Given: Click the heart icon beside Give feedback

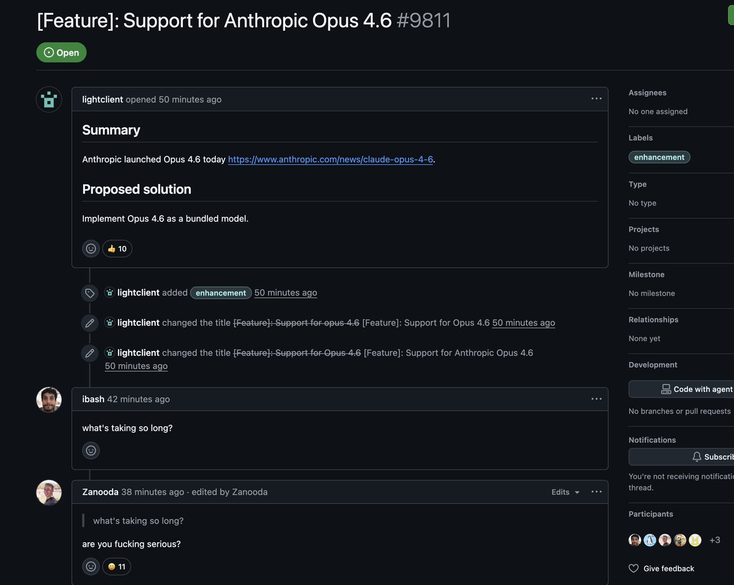Looking at the screenshot, I should tap(634, 568).
